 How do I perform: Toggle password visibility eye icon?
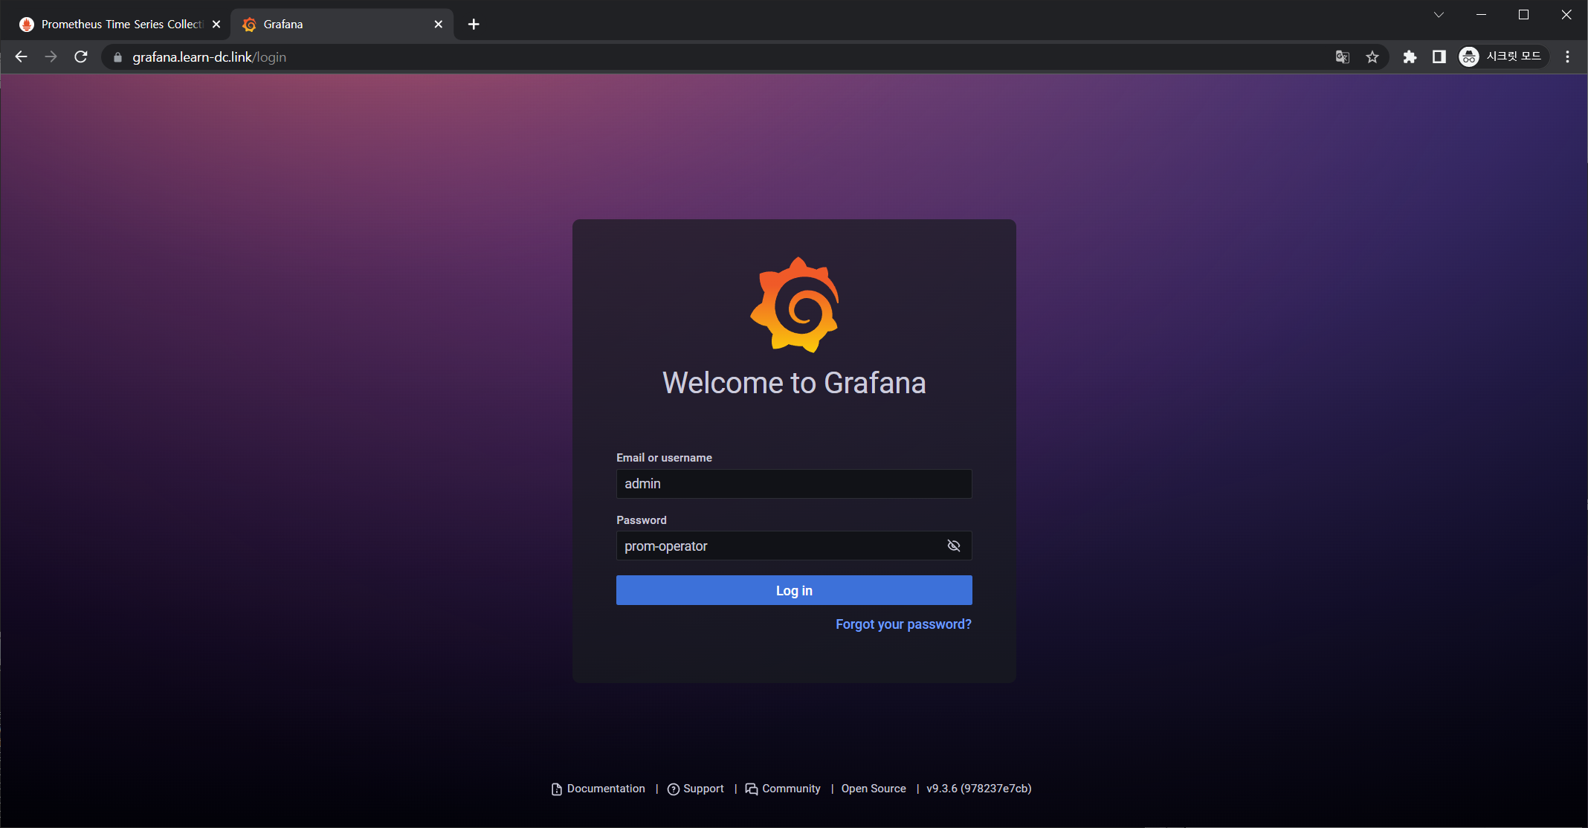point(953,546)
